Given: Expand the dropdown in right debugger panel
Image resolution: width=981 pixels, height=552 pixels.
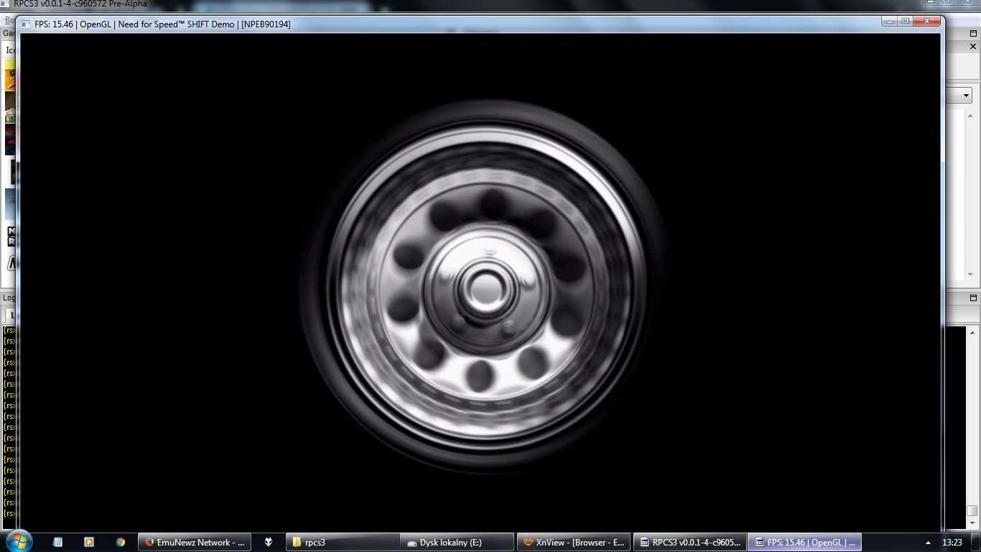Looking at the screenshot, I should point(967,96).
